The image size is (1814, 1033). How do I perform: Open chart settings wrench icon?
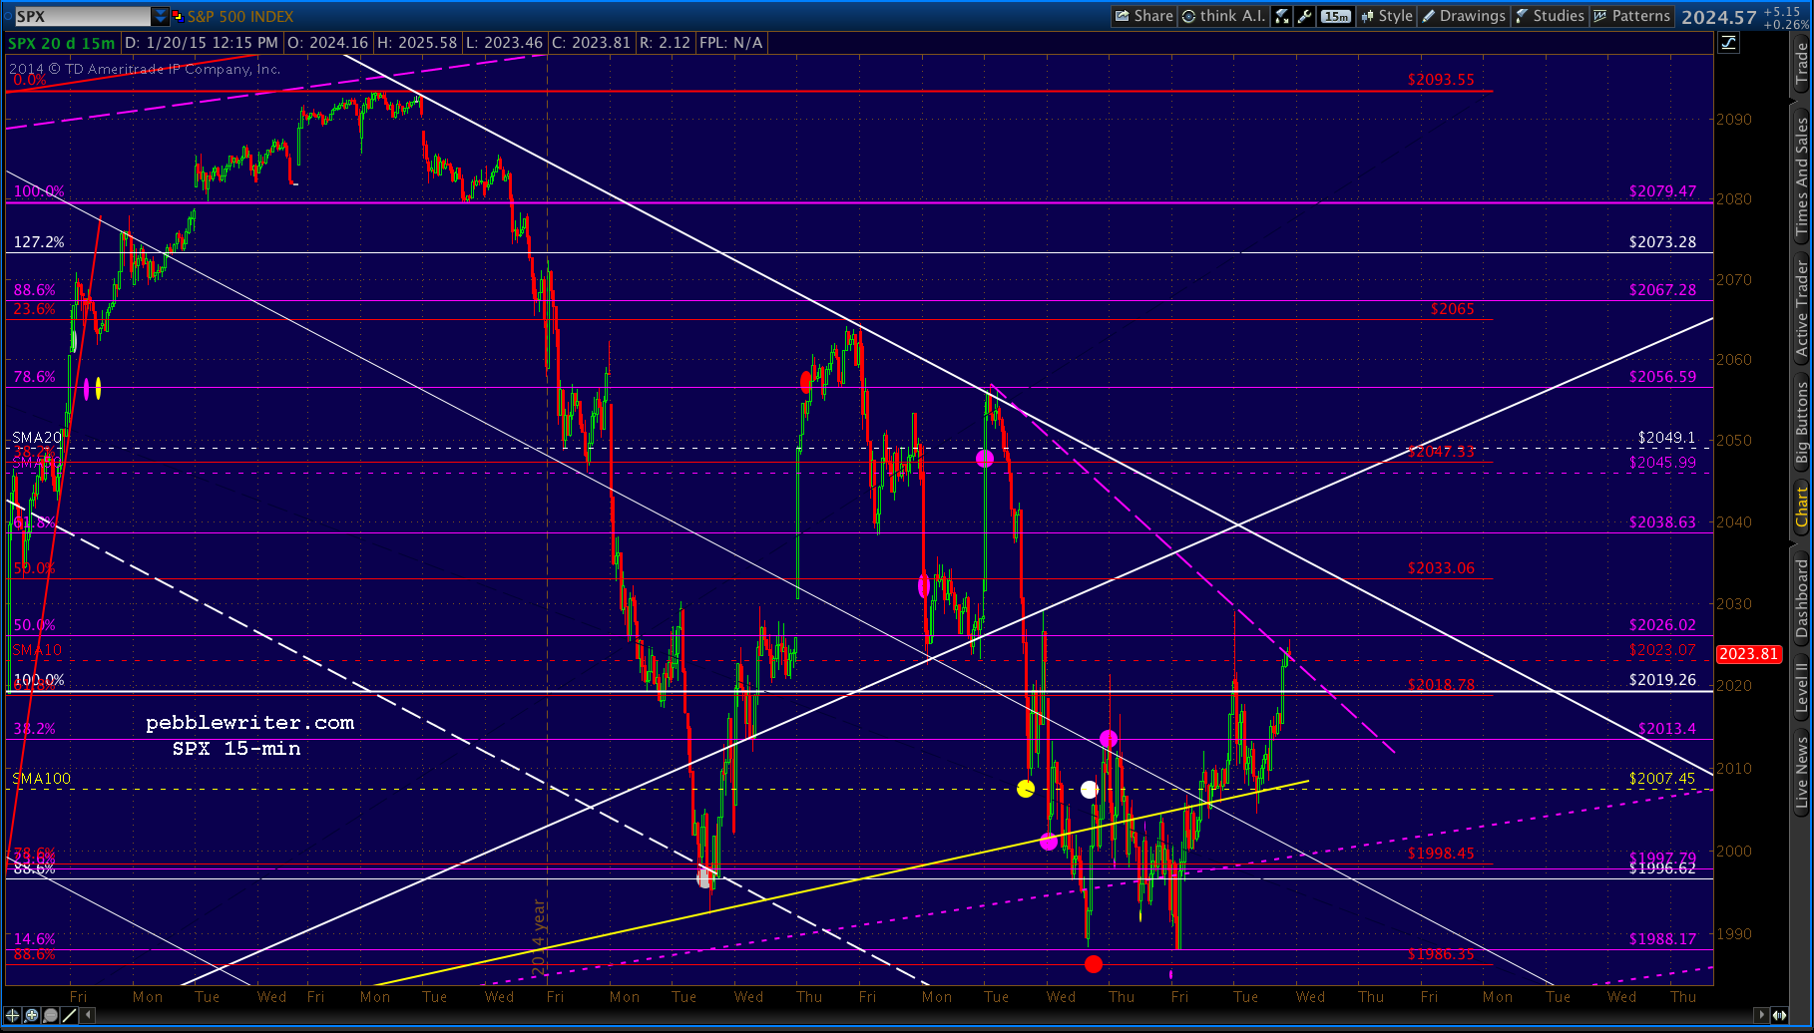(x=1304, y=16)
